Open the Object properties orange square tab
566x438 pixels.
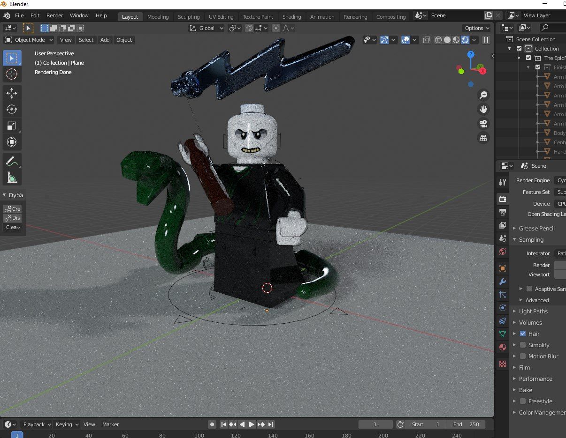pos(502,268)
